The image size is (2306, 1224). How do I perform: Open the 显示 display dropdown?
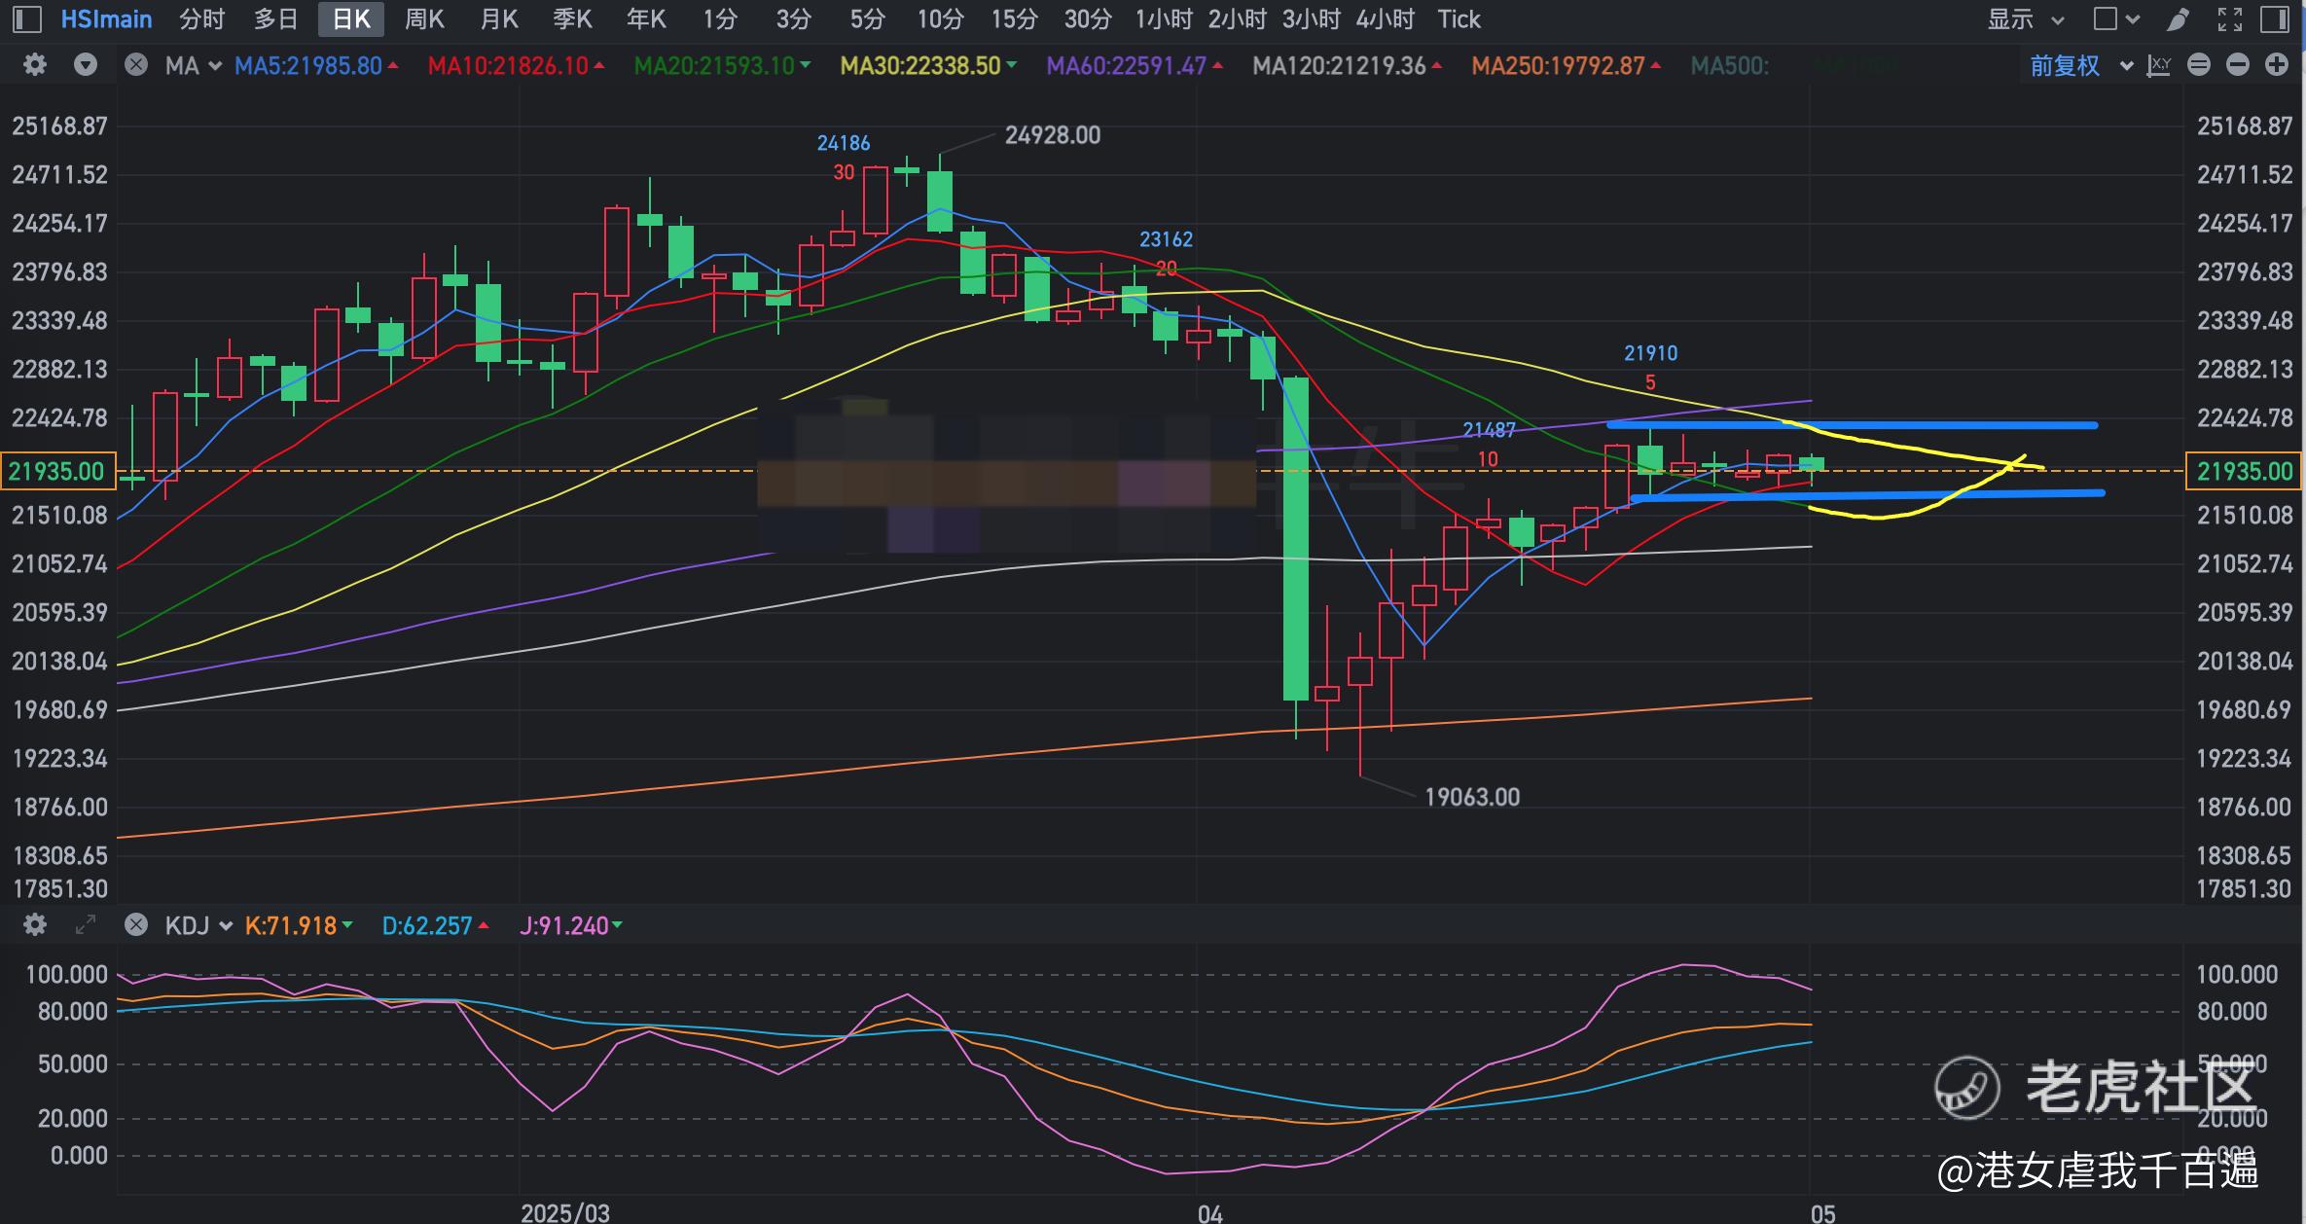2026,19
